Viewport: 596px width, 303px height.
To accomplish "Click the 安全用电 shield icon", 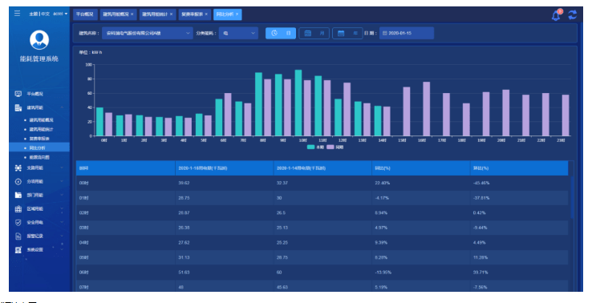I will [18, 223].
